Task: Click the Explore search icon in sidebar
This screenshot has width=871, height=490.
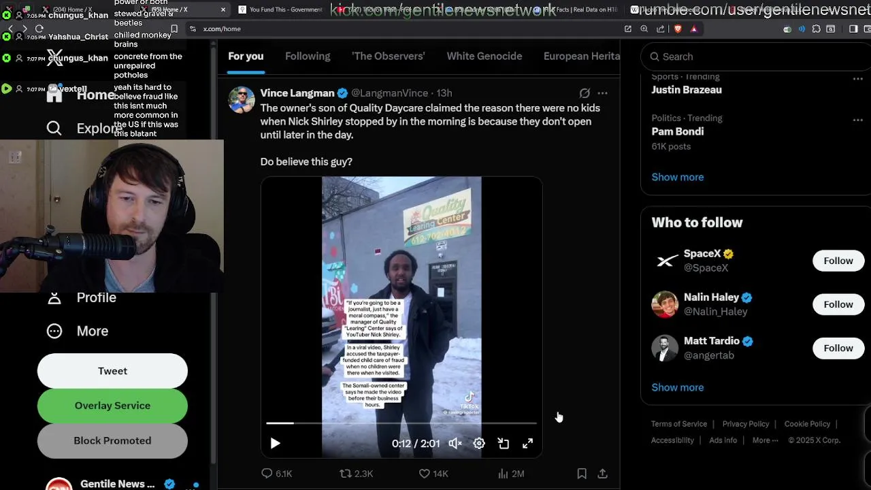Action: (54, 128)
